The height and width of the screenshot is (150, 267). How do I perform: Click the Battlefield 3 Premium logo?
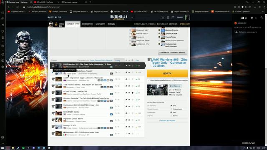[118, 17]
